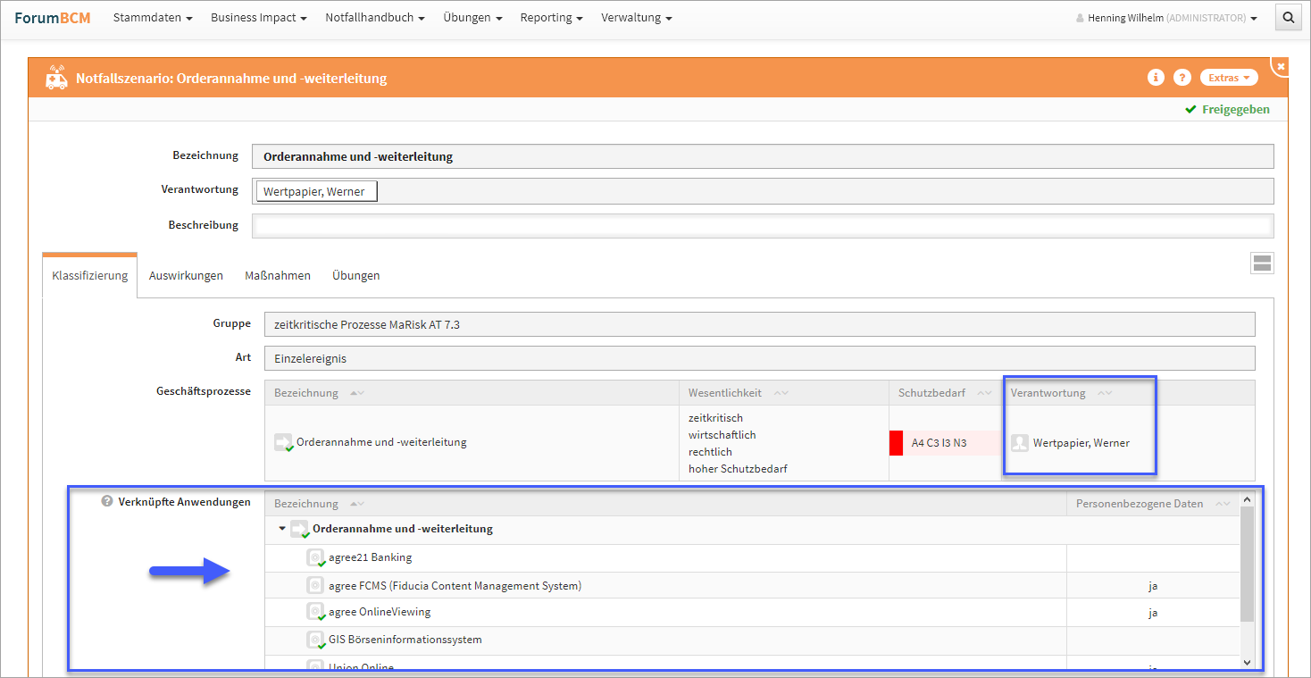The width and height of the screenshot is (1311, 678).
Task: Click the help icon beside Verknüpfte Anwendungen
Action: [x=107, y=502]
